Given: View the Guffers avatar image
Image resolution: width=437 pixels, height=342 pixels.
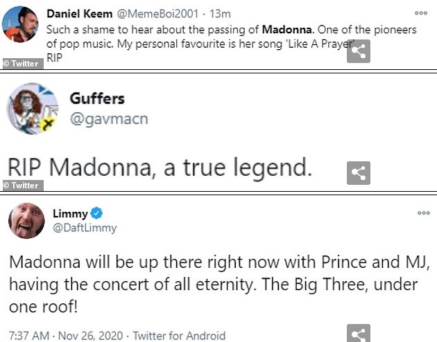Looking at the screenshot, I should [31, 112].
